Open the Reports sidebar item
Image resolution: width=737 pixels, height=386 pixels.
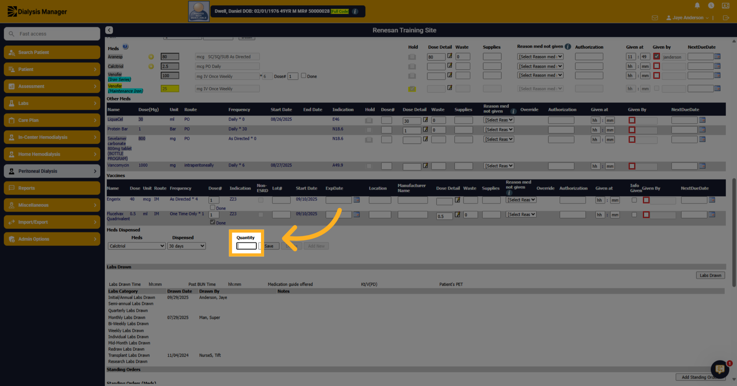(52, 188)
